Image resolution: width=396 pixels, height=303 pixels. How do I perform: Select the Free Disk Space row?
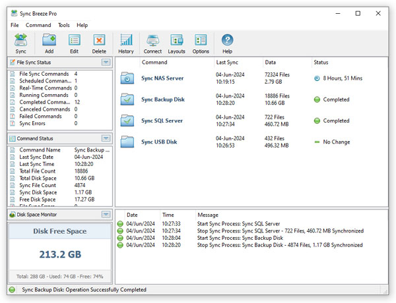60,200
